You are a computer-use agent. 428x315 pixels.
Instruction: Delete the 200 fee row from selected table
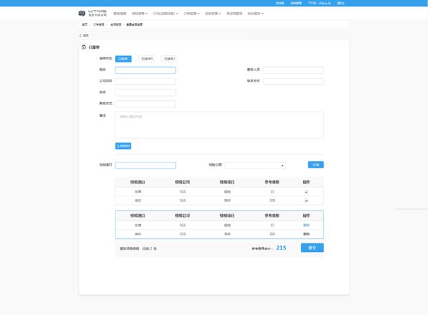point(307,234)
